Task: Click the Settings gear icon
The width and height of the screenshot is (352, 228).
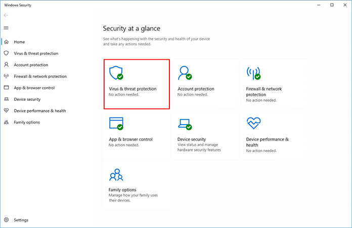Action: click(6, 220)
